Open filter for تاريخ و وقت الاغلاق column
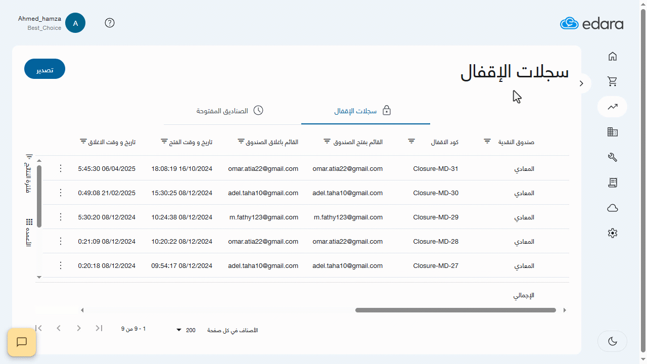This screenshot has width=647, height=364. pos(83,142)
